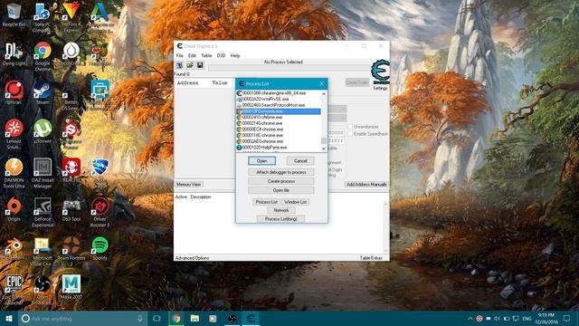The width and height of the screenshot is (579, 326).
Task: Click the Create process button
Action: 281,181
